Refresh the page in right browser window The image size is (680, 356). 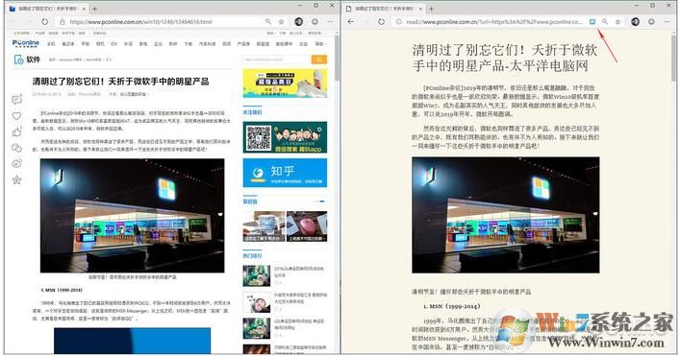pyautogui.click(x=381, y=22)
